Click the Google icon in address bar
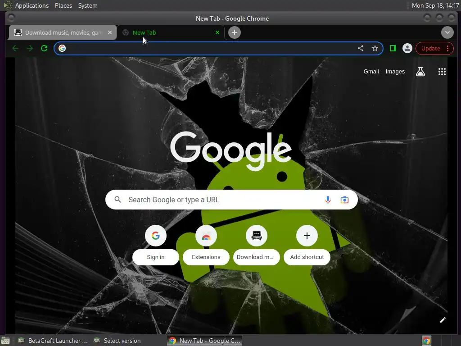The width and height of the screenshot is (461, 346). (x=62, y=48)
